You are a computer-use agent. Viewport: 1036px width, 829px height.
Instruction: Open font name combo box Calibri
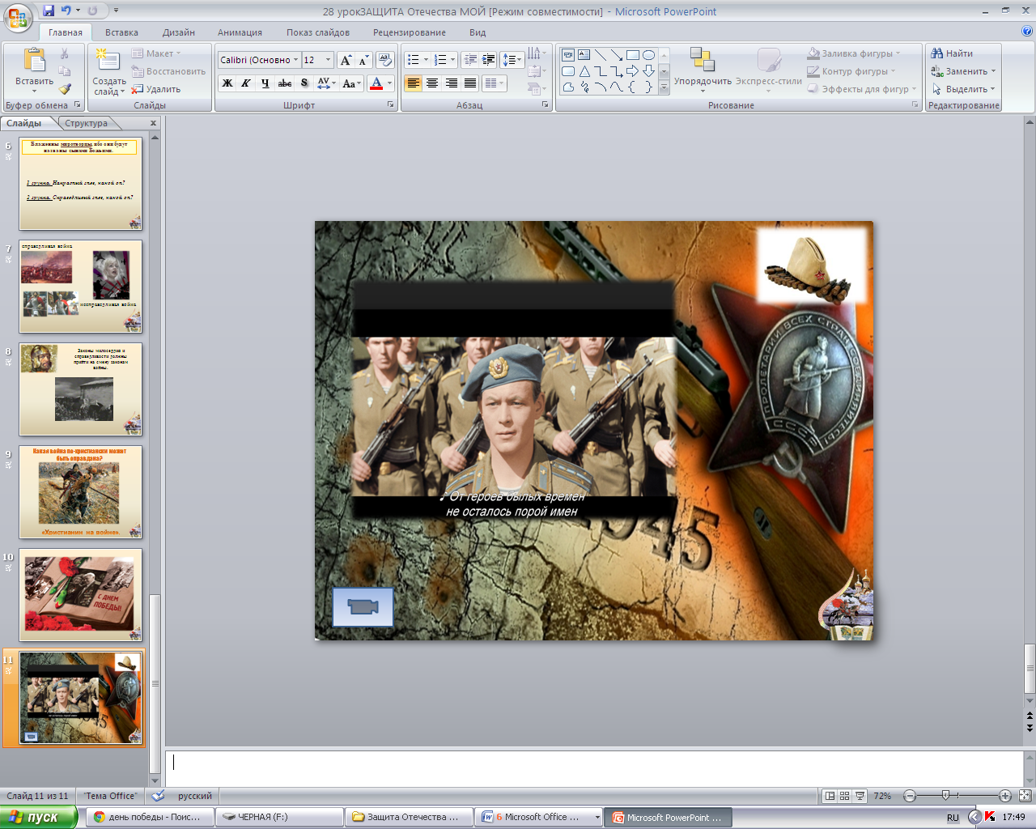coord(260,60)
